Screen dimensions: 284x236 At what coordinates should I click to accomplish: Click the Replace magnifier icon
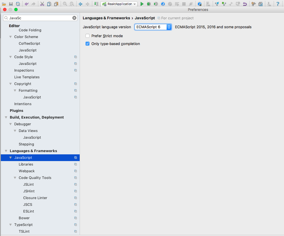(72, 4)
